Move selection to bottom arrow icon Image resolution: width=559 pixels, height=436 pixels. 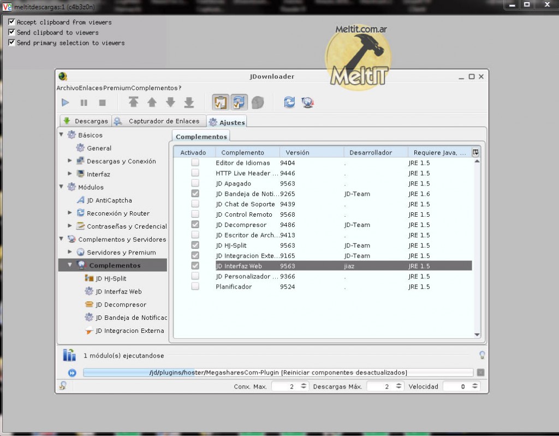tap(189, 103)
